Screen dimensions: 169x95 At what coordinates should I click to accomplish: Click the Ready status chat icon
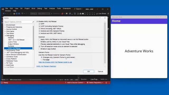coord(2,83)
